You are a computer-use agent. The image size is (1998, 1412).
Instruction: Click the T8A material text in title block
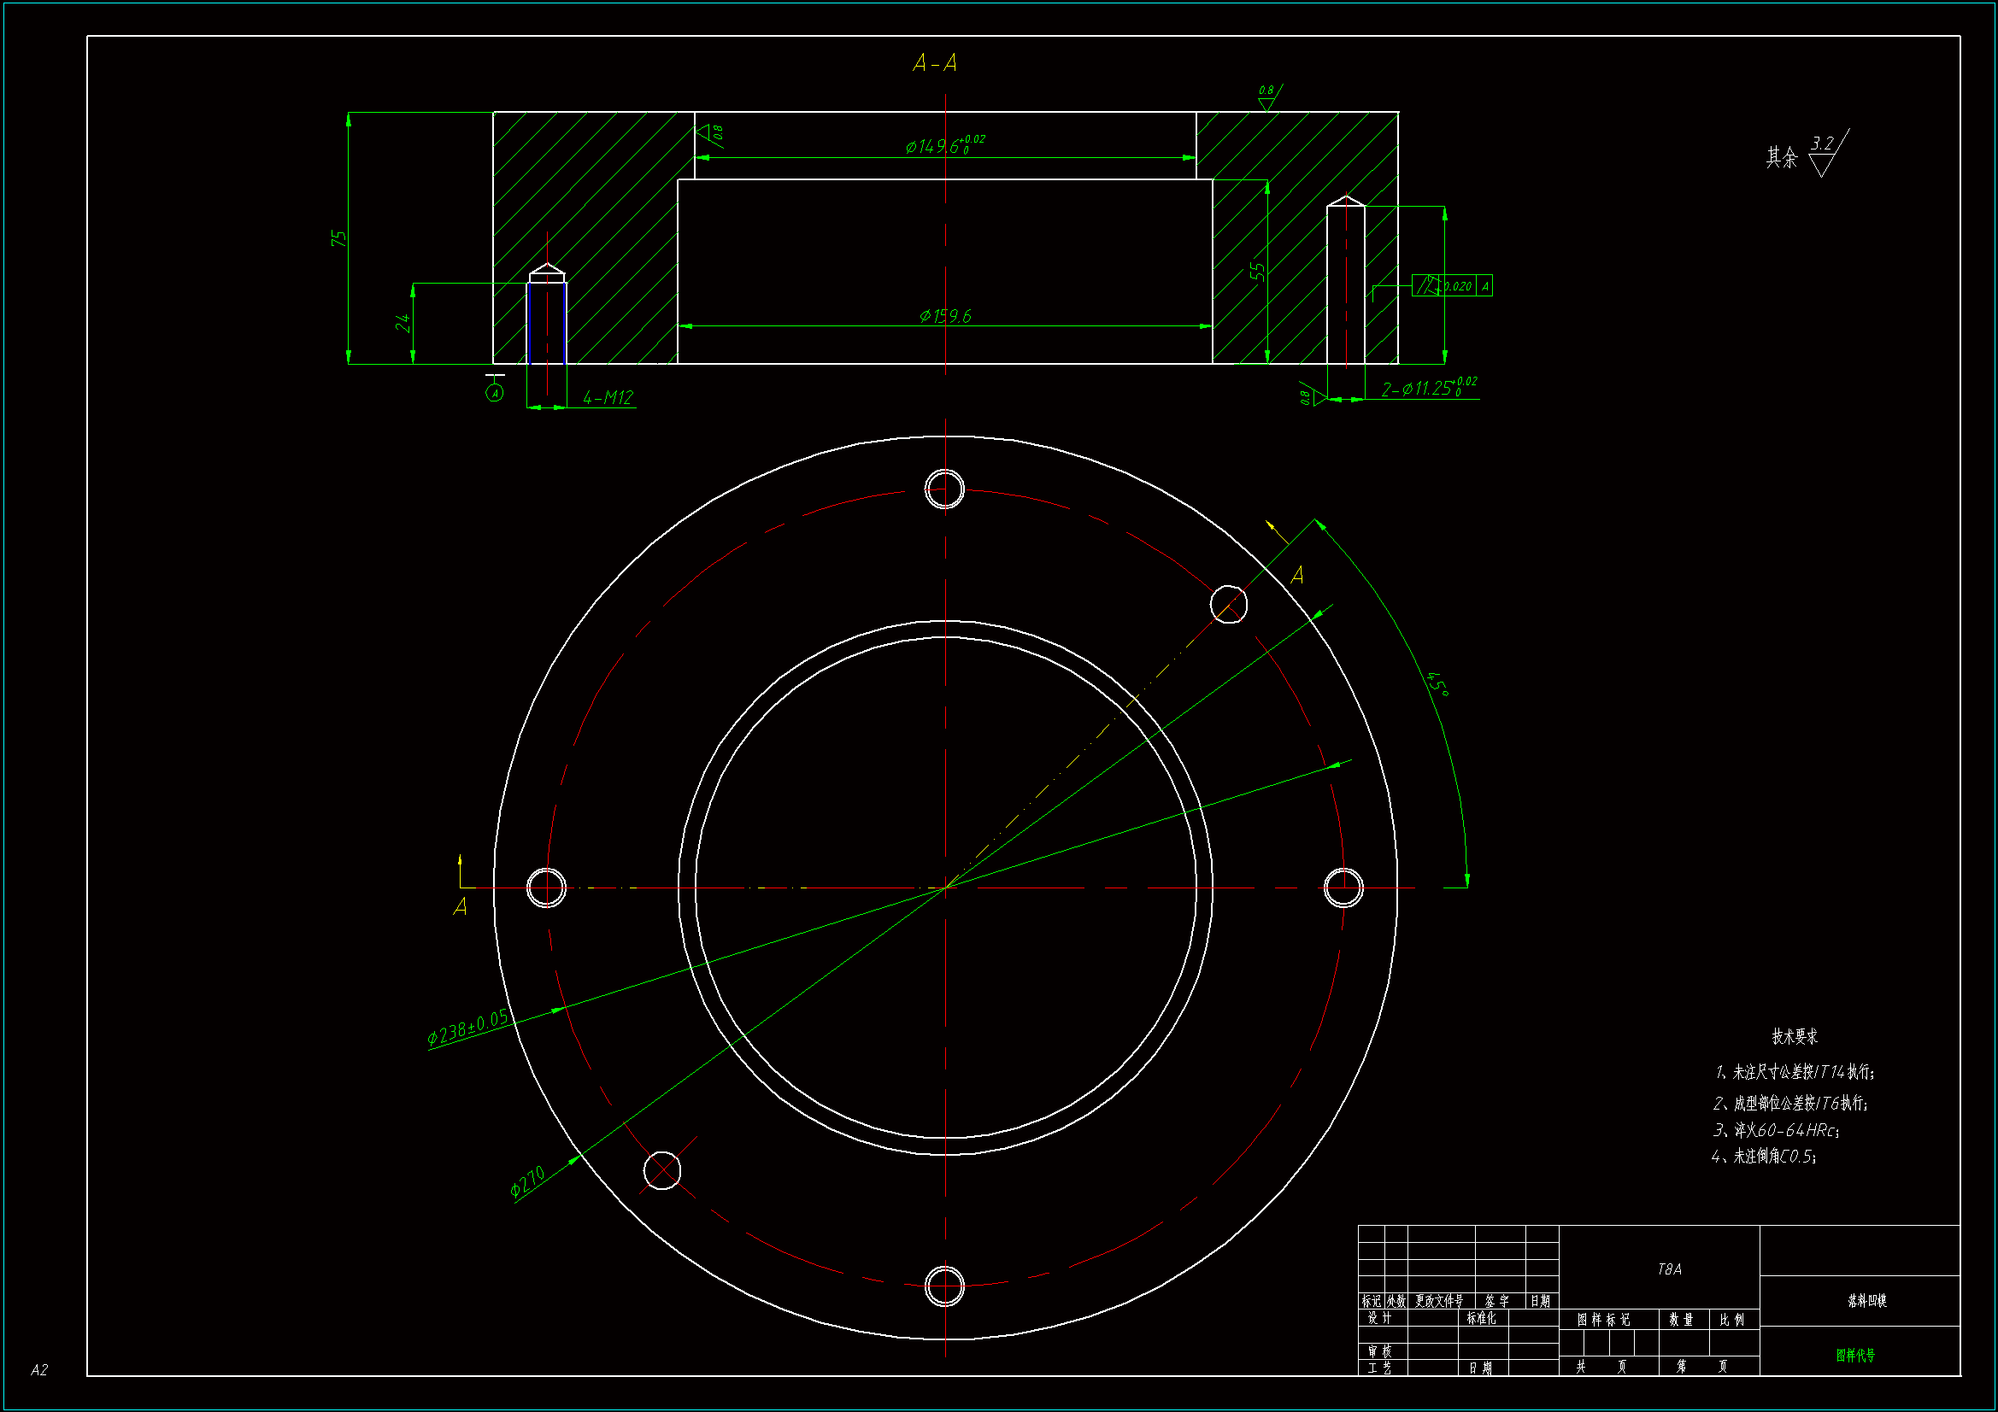1669,1269
